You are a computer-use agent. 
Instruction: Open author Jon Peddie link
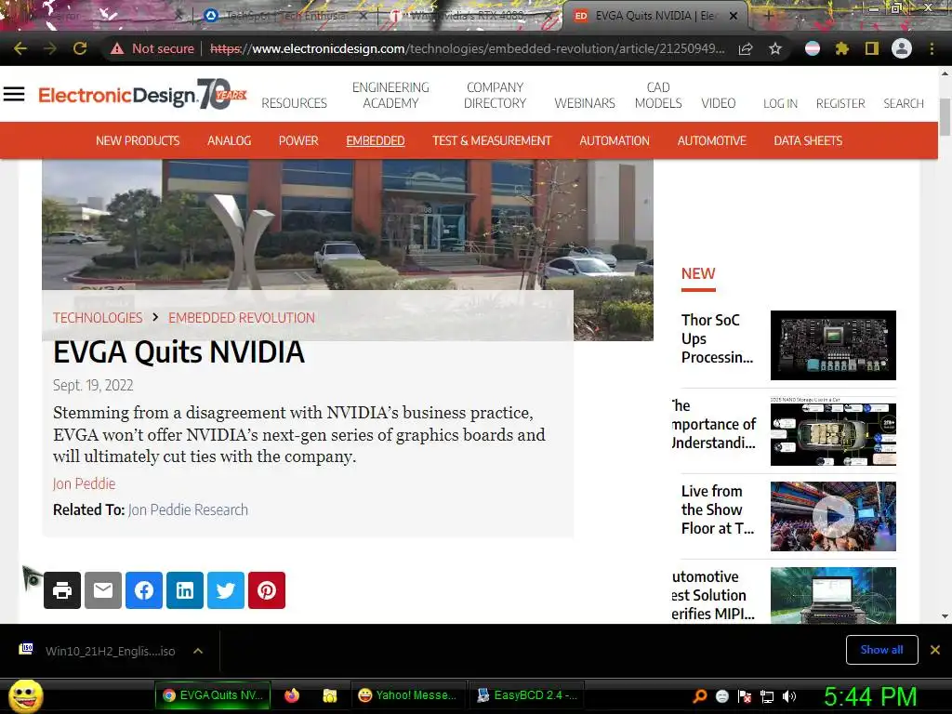click(x=84, y=483)
